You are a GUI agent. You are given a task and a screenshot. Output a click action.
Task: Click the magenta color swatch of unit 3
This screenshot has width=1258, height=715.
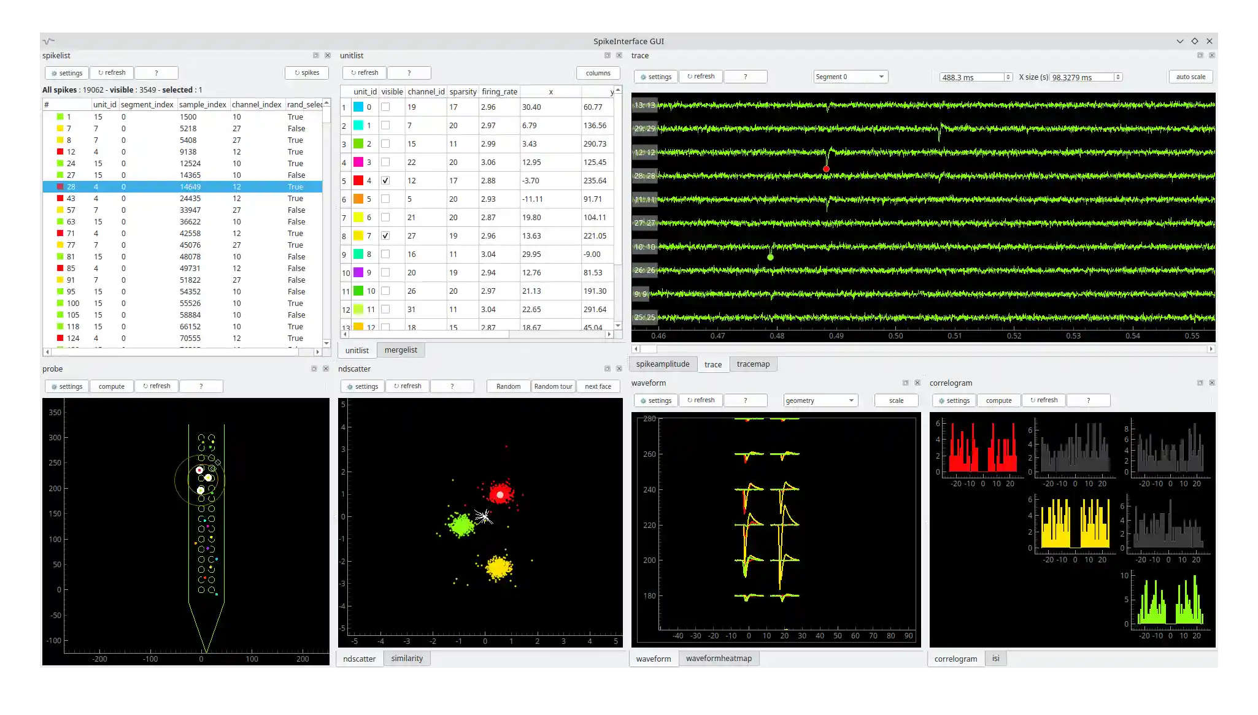click(x=359, y=162)
